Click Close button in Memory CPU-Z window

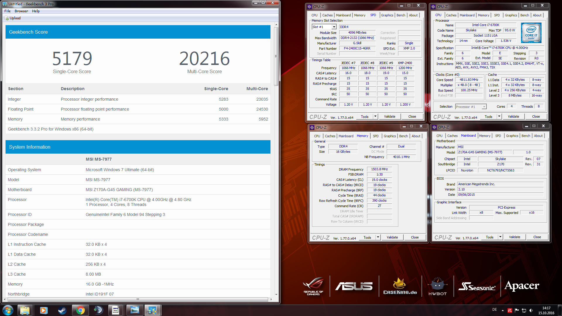[x=415, y=237]
